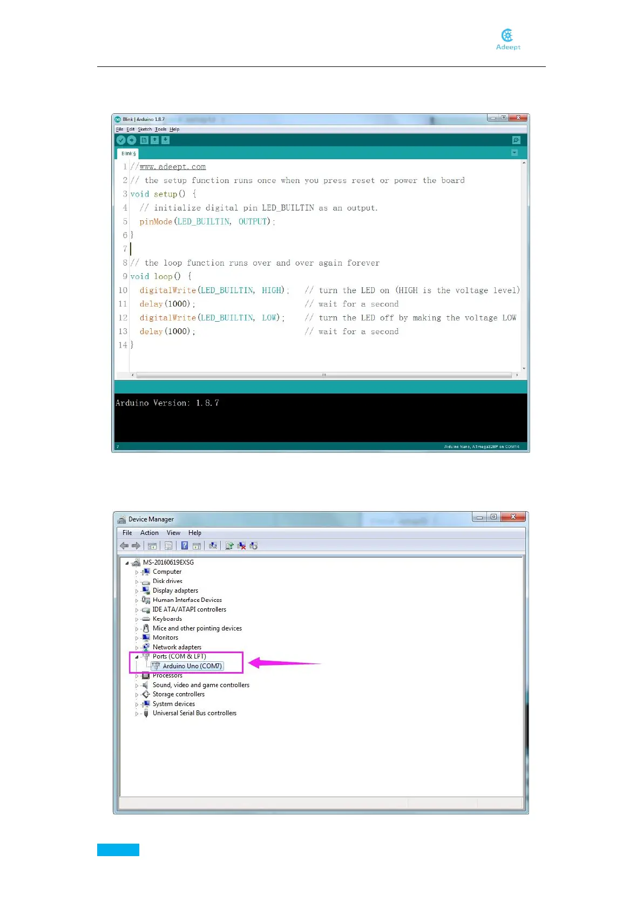This screenshot has height=909, width=643.
Task: Open the tab options dropdown arrow in Arduino
Action: [x=515, y=153]
